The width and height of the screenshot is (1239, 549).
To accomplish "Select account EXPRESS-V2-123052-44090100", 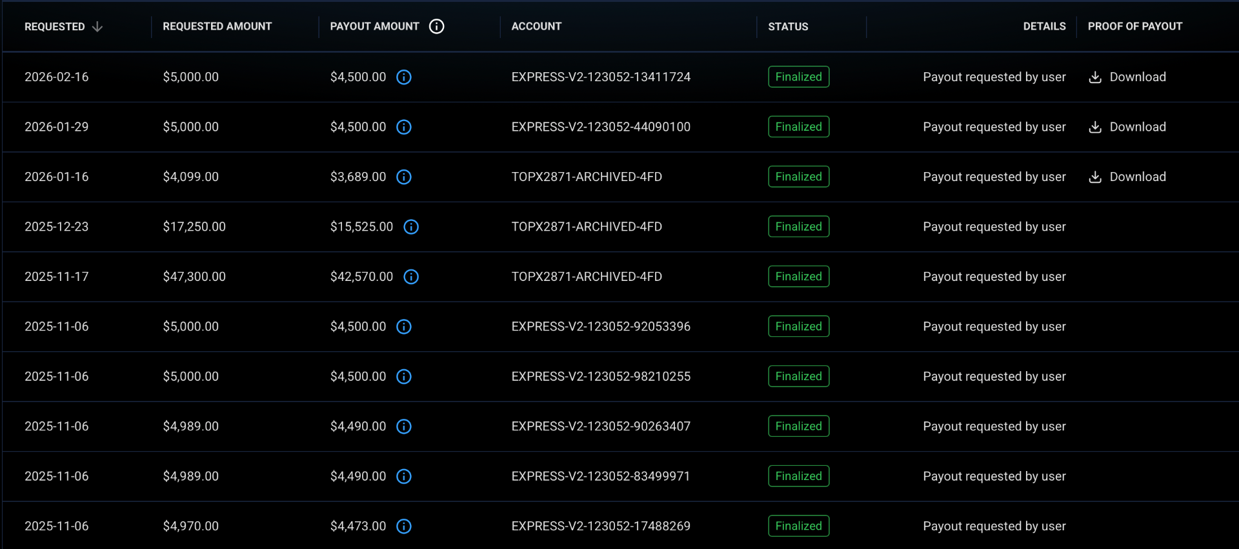I will (x=601, y=127).
